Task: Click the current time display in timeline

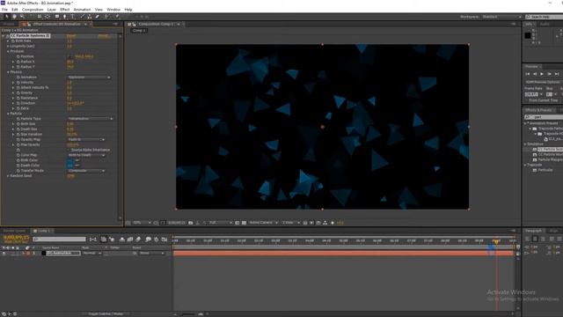Action: tap(16, 238)
